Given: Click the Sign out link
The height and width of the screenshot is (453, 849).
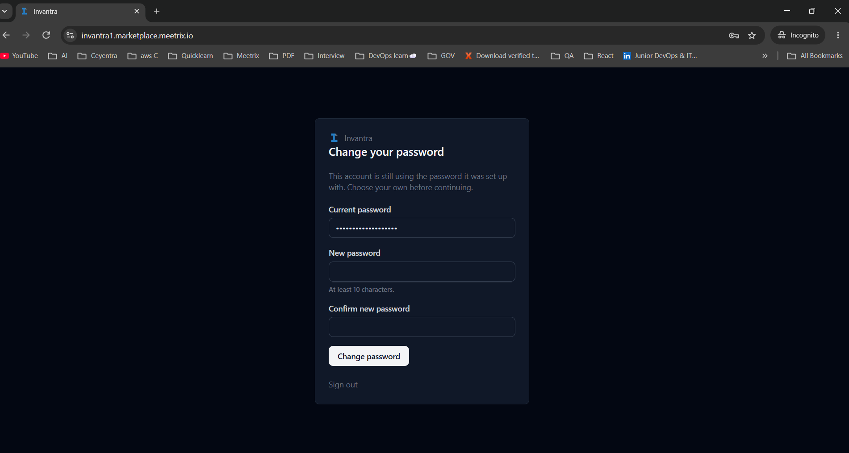Looking at the screenshot, I should 343,385.
